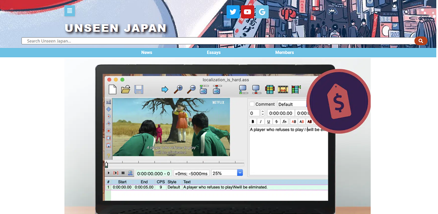Screen dimensions: 438x214
Task: Play the video with play button
Action: coord(109,173)
